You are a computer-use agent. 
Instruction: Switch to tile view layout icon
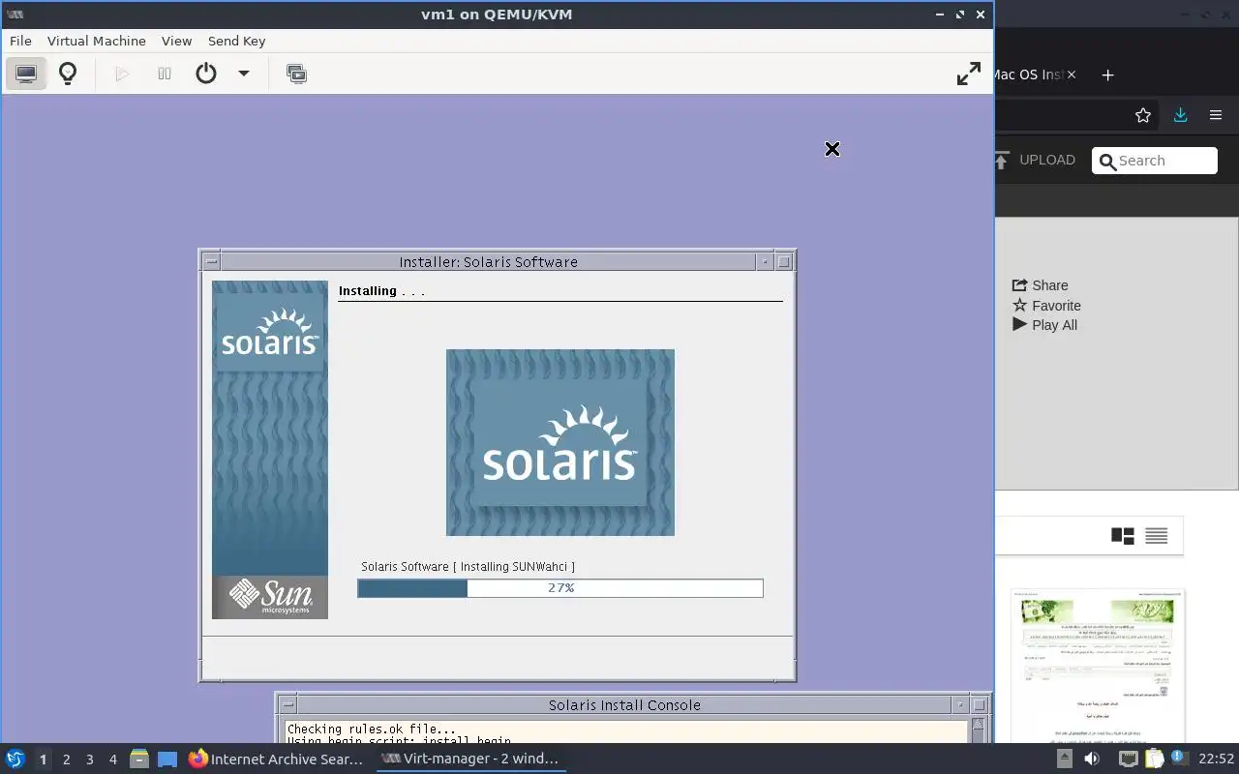[1123, 536]
